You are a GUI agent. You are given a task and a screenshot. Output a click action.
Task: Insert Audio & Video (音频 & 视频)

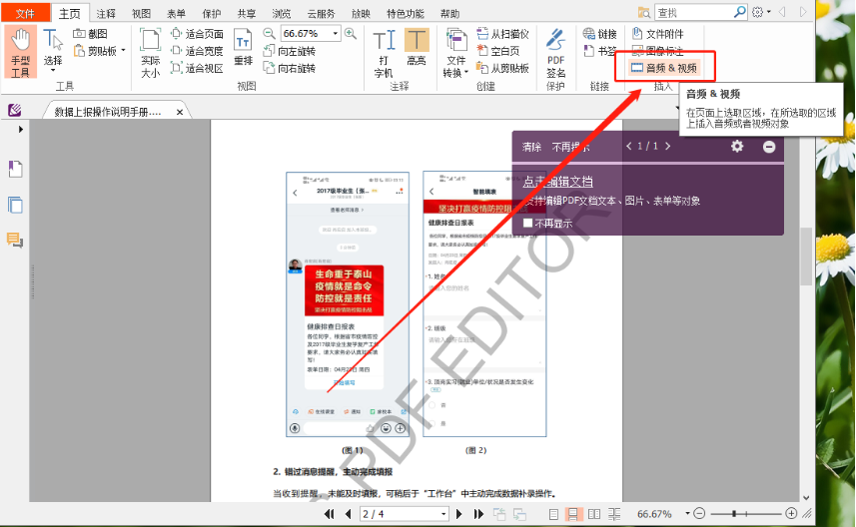pos(664,68)
